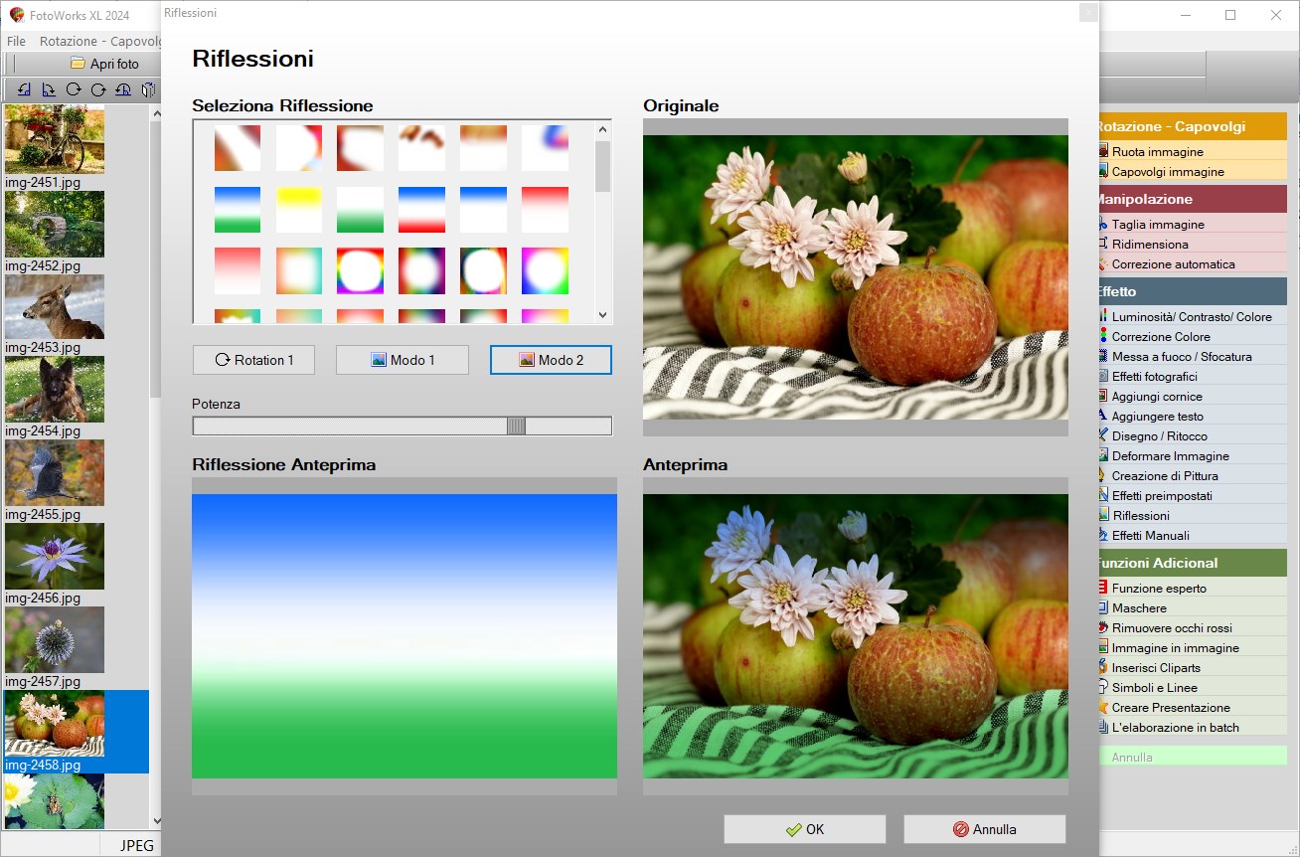1300x857 pixels.
Task: Click the Anteprima result preview image
Action: (856, 636)
